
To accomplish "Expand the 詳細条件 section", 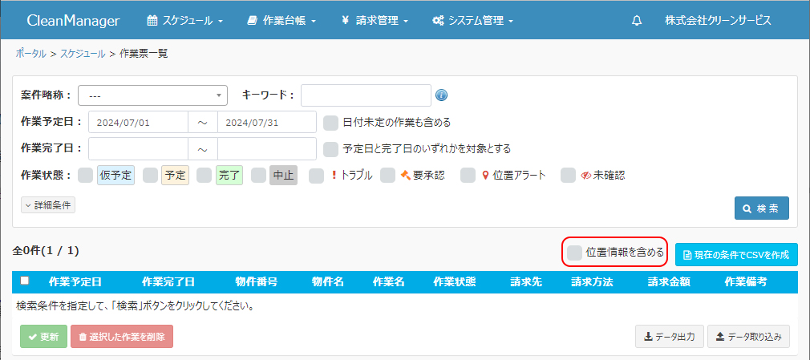I will click(48, 205).
